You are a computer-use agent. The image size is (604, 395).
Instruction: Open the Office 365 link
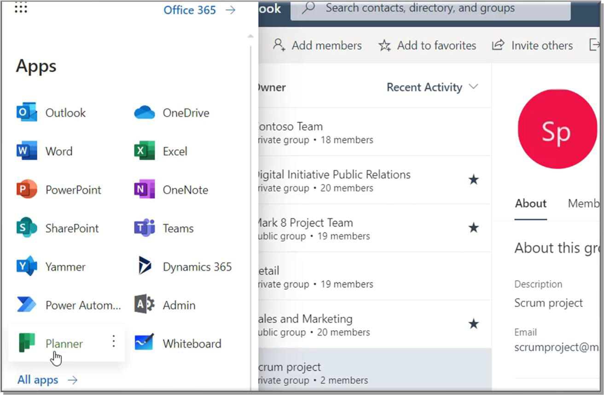[x=190, y=10]
